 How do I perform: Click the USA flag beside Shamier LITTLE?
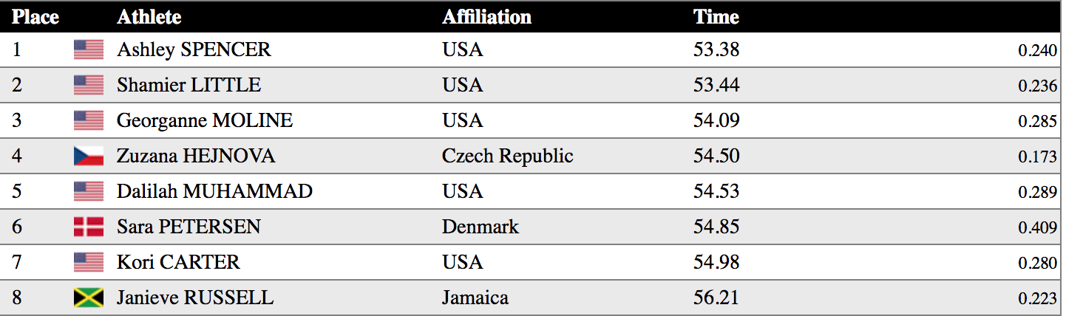89,85
